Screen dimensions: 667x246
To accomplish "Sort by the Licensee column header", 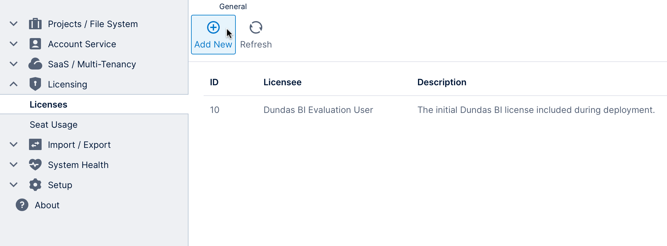I will point(282,82).
